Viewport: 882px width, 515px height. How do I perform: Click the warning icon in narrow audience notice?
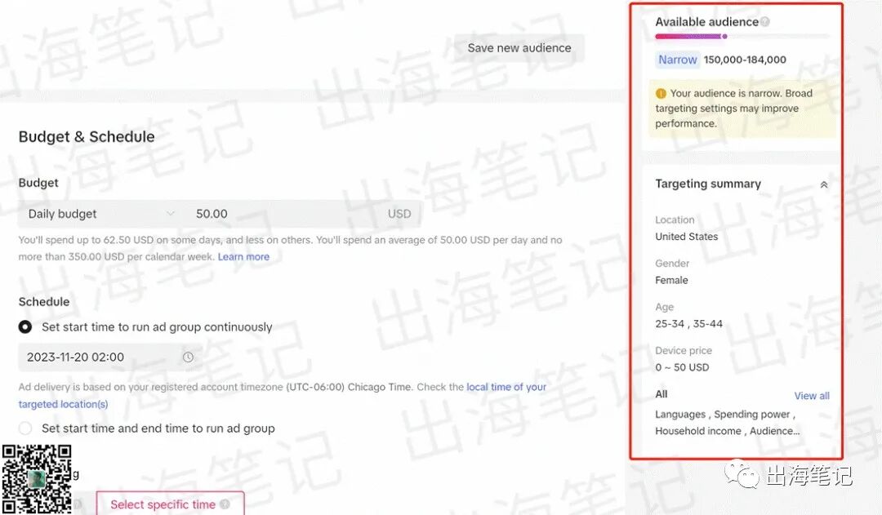tap(661, 93)
